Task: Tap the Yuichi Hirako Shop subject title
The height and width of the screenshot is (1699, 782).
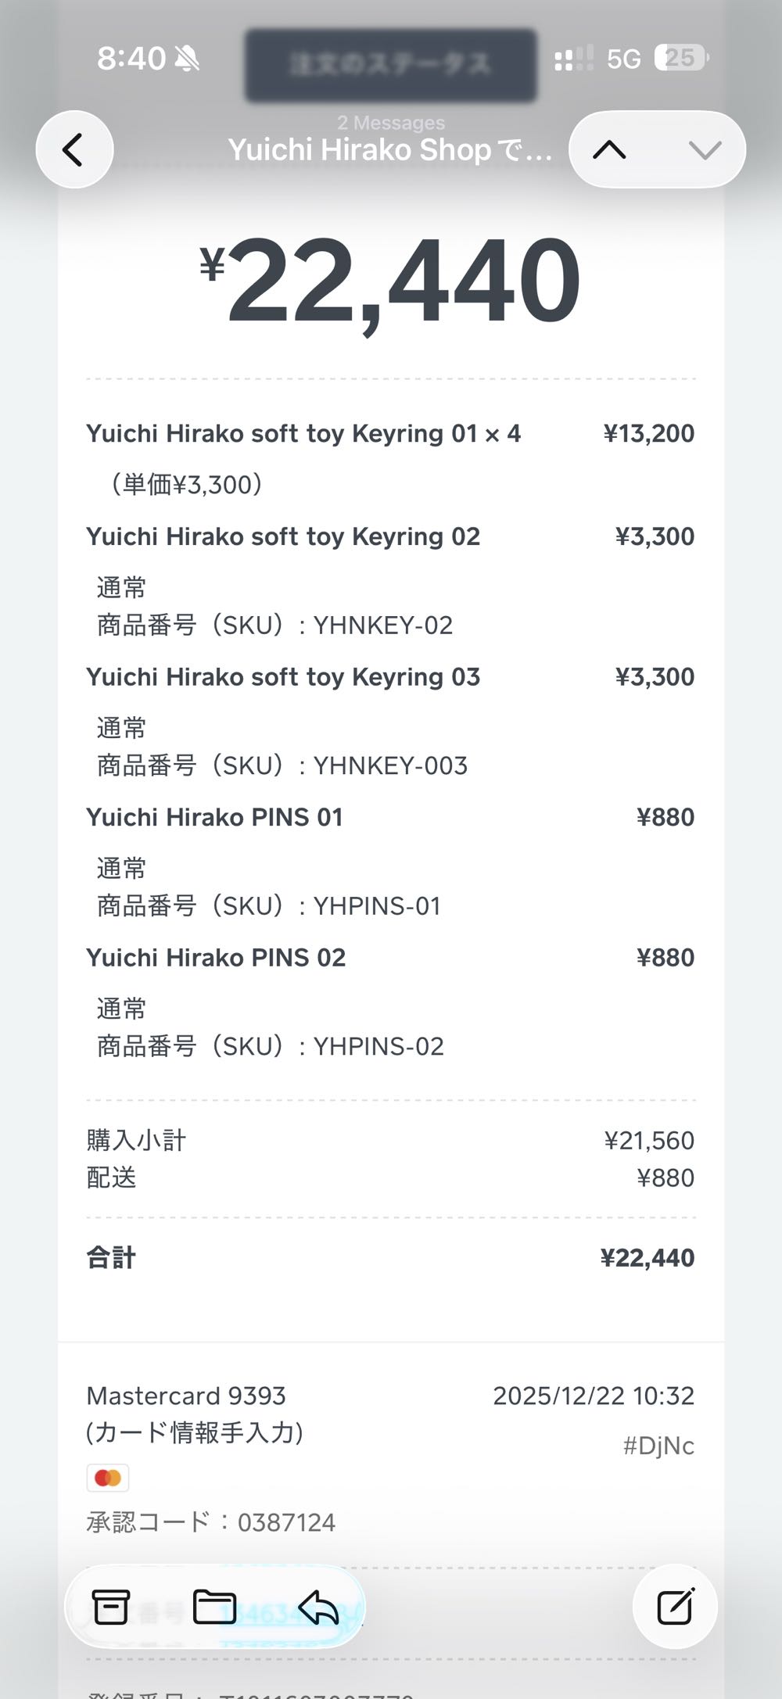Action: [x=389, y=149]
